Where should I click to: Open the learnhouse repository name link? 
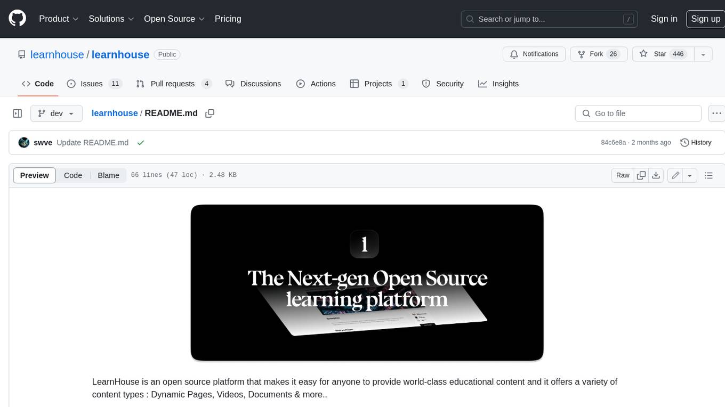120,54
